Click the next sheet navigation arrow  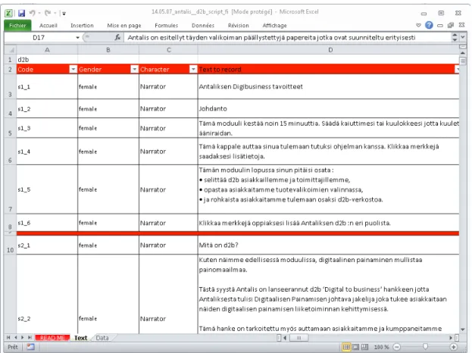click(x=23, y=338)
